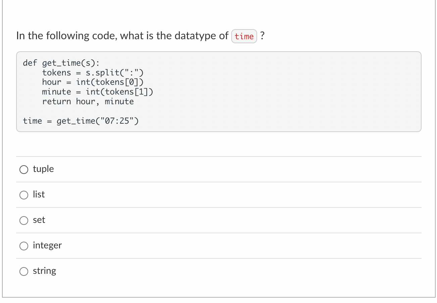
Task: Click the integer answer label text
Action: pyautogui.click(x=47, y=246)
